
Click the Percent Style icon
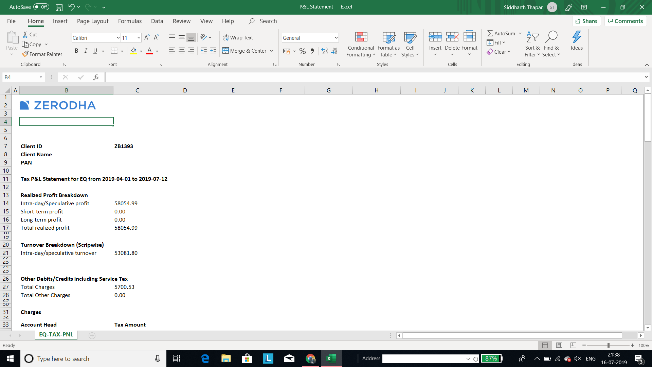(x=303, y=51)
